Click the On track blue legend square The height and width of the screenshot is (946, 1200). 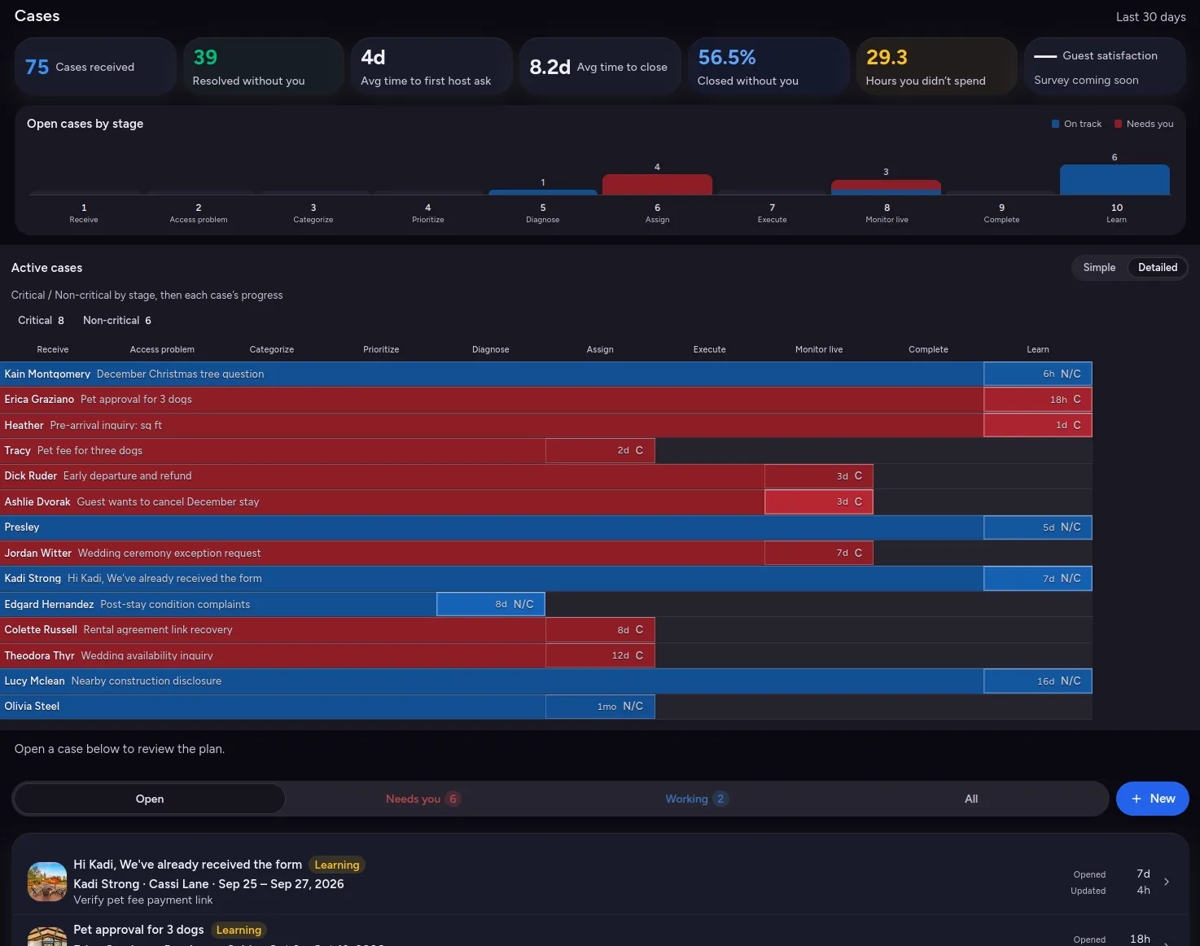[x=1056, y=124]
